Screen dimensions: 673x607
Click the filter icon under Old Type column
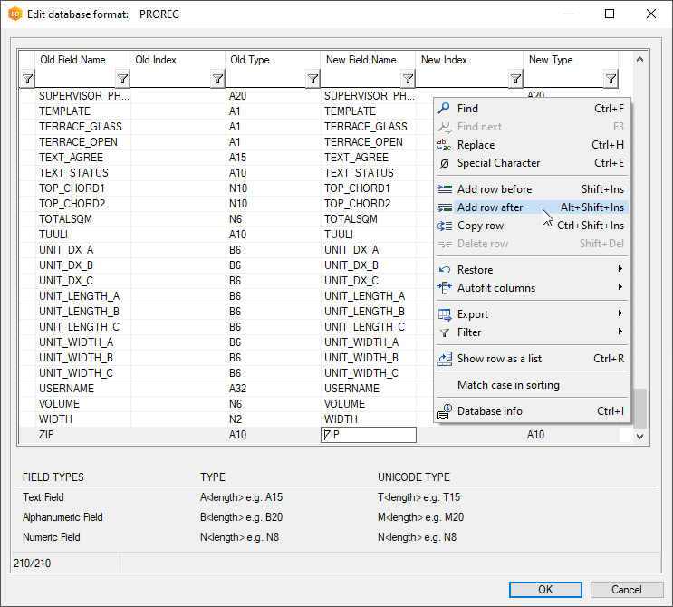pos(312,80)
